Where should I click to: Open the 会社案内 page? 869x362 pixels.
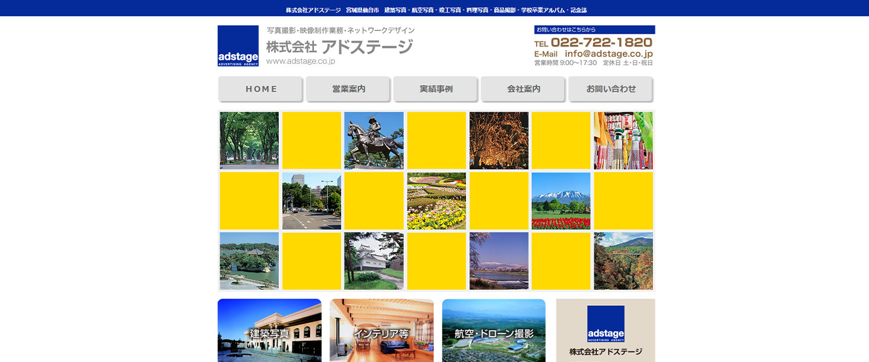[523, 89]
